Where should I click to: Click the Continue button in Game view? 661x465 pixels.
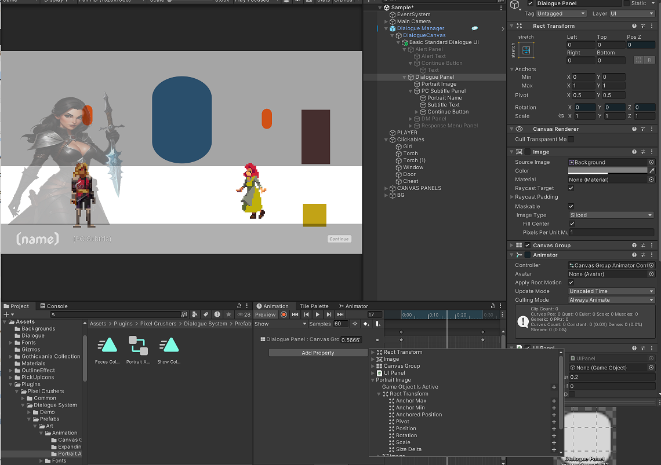(x=339, y=239)
